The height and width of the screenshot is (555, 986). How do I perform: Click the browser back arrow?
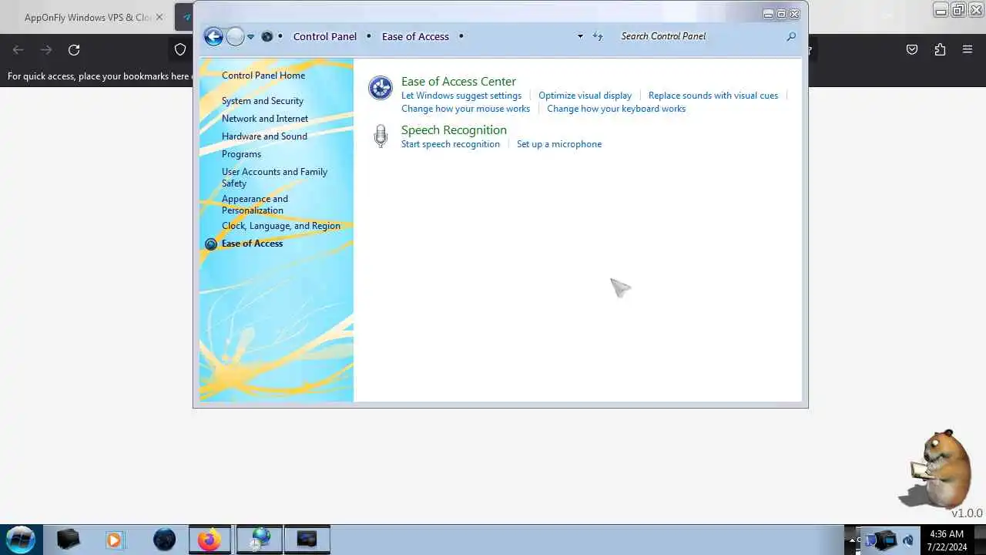(x=18, y=49)
